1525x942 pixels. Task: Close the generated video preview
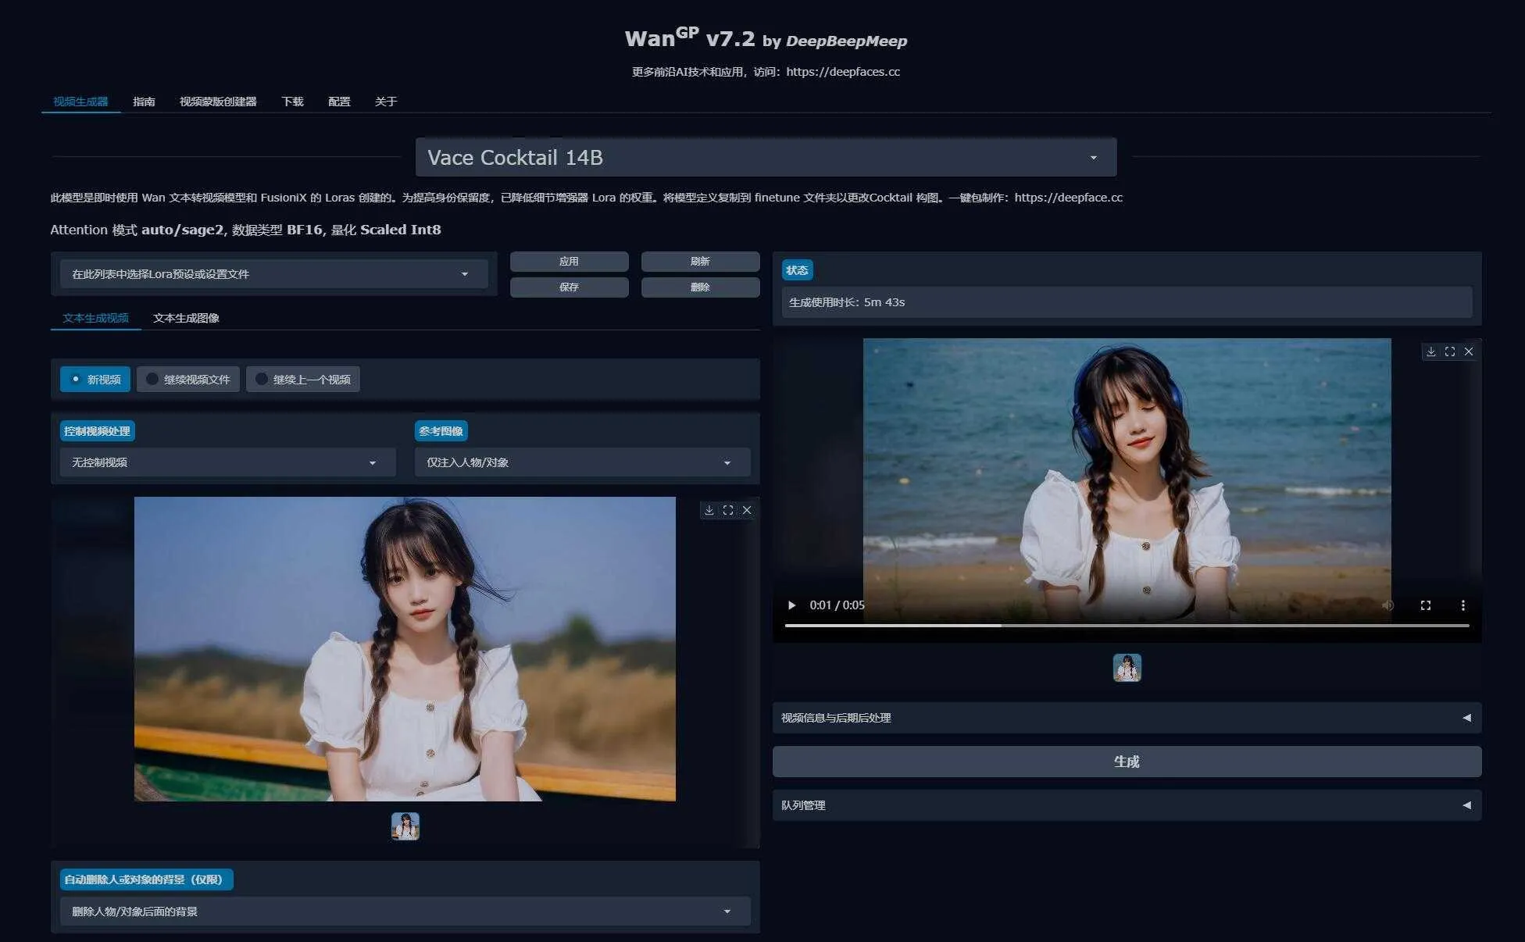(x=1469, y=351)
